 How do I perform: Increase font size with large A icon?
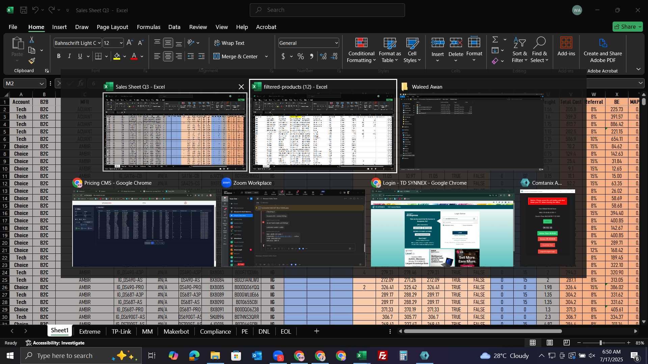(130, 43)
